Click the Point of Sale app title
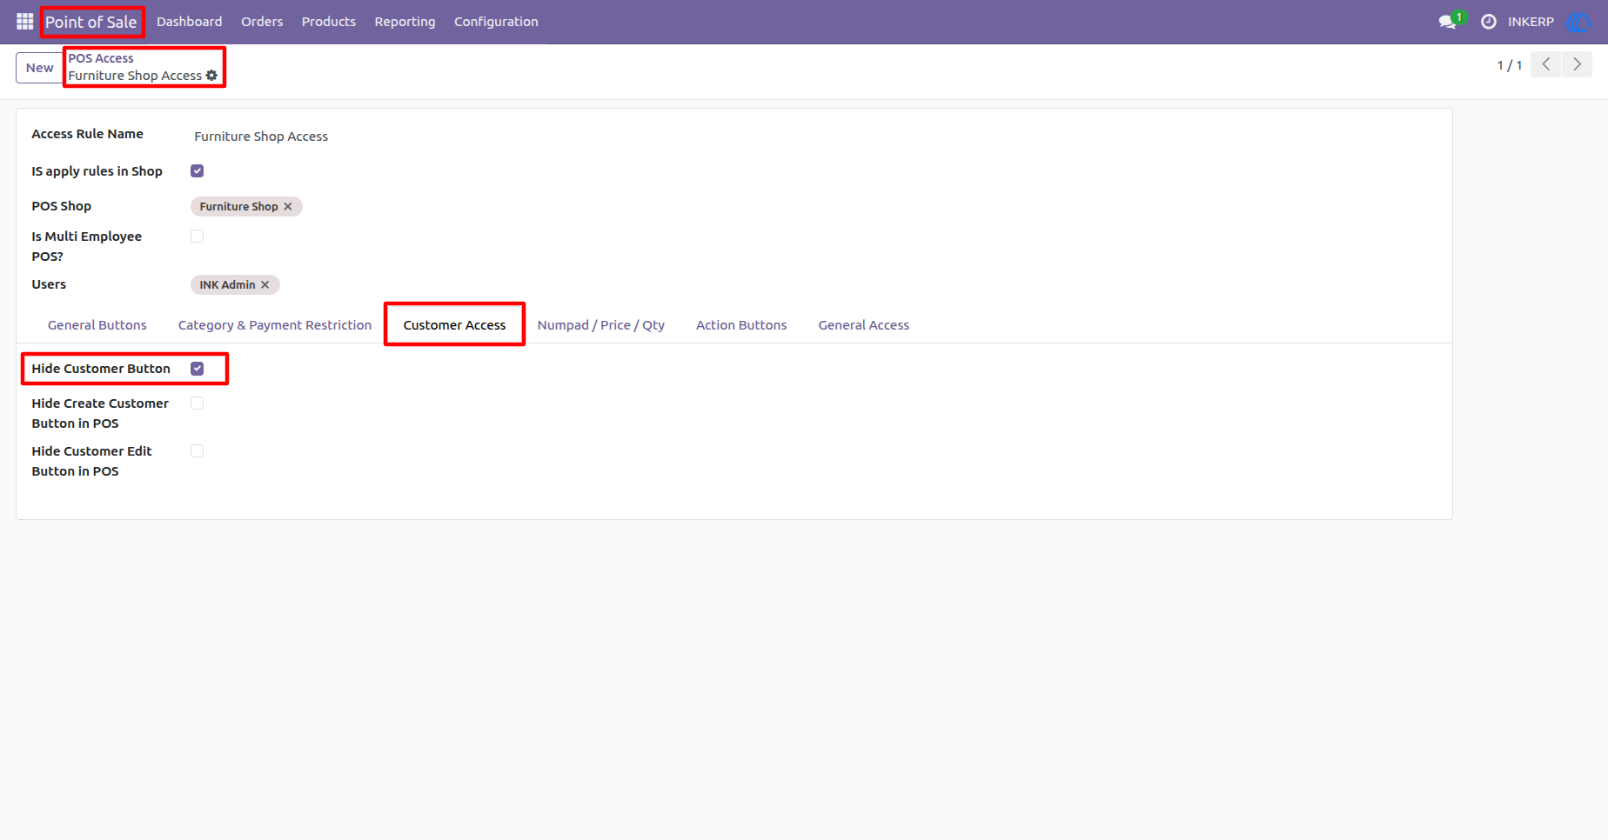1608x840 pixels. pyautogui.click(x=91, y=22)
